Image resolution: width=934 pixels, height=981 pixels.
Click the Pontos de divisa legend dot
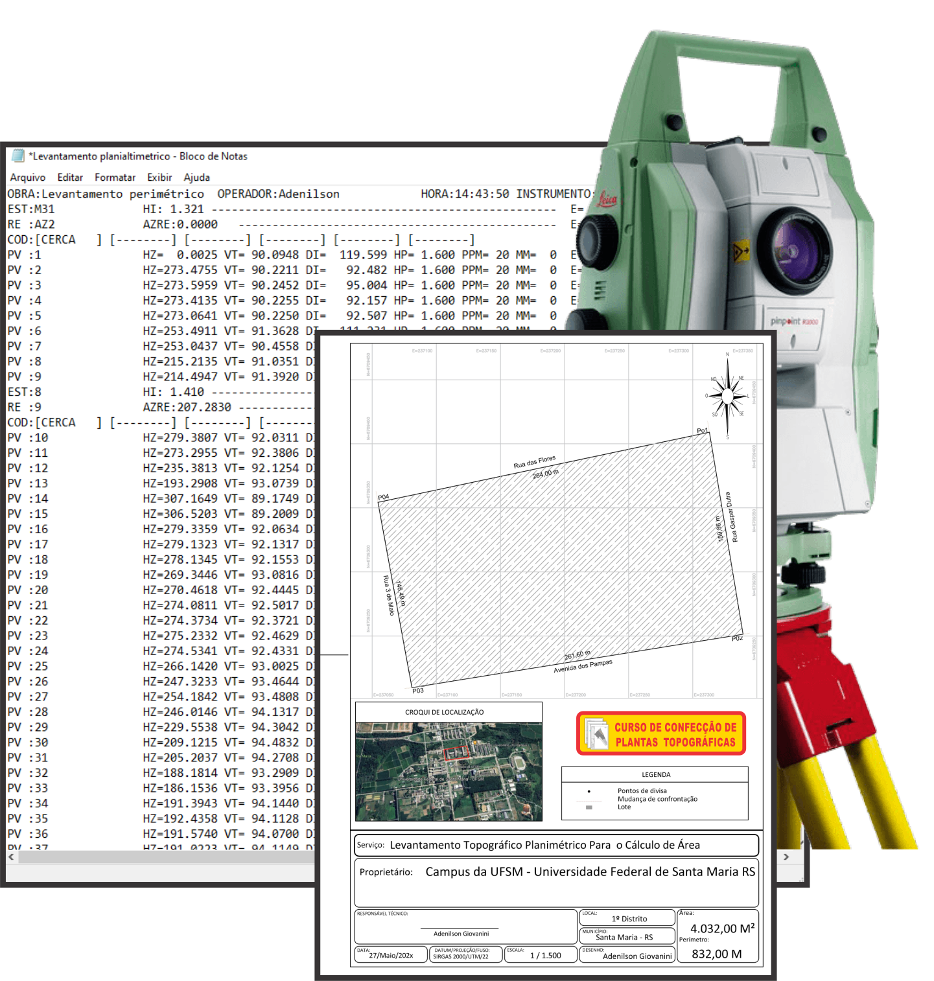[x=589, y=791]
